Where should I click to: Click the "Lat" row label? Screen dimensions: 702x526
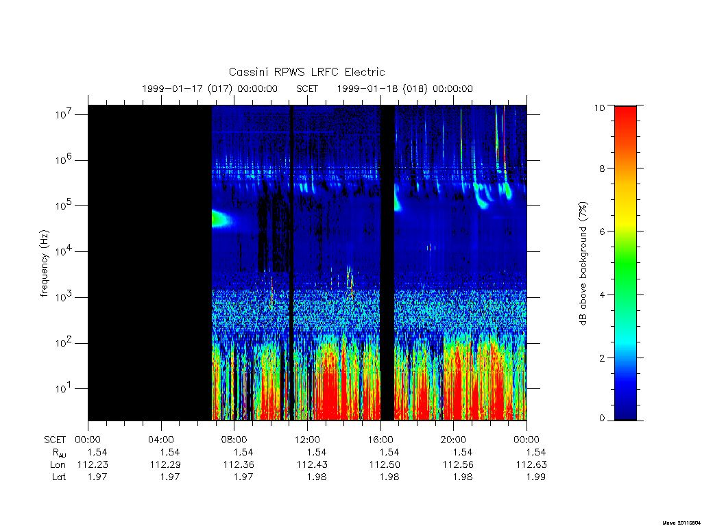[59, 477]
